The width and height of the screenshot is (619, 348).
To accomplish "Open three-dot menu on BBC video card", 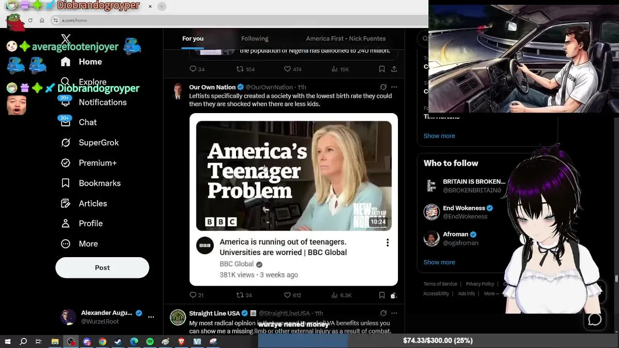I will coord(387,243).
